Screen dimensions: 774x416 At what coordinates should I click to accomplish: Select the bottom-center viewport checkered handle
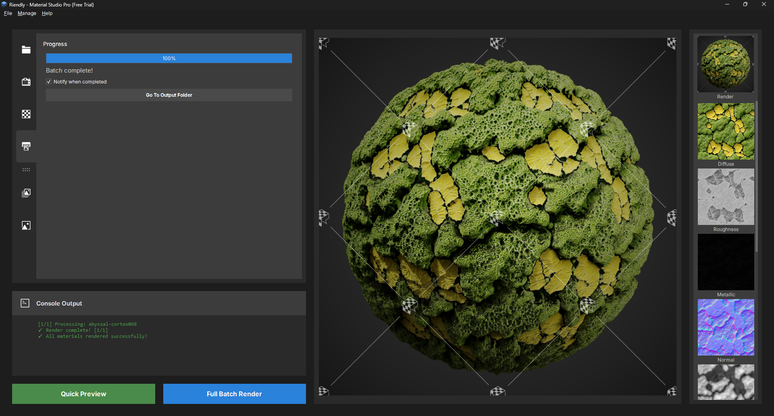[x=497, y=391]
